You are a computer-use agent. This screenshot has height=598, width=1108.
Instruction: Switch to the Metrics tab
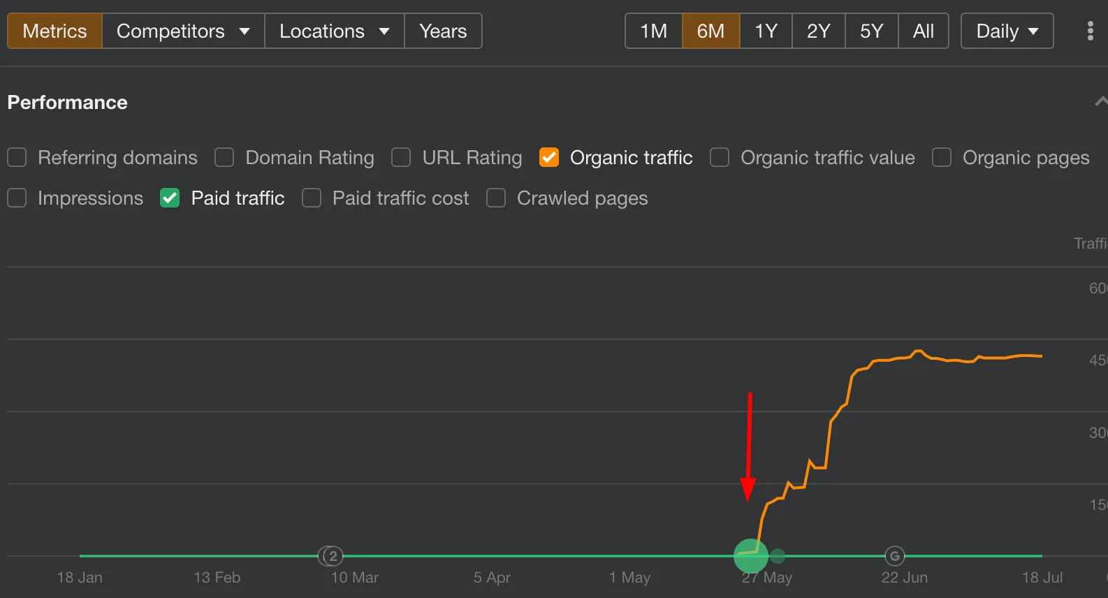tap(54, 31)
